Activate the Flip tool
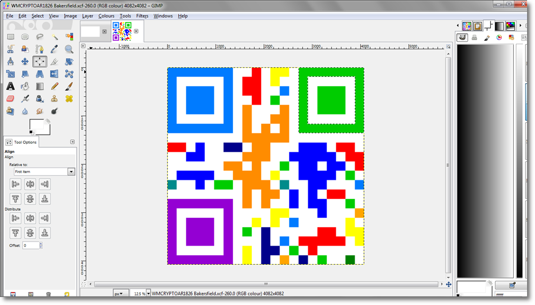The width and height of the screenshot is (535, 305). tap(54, 74)
